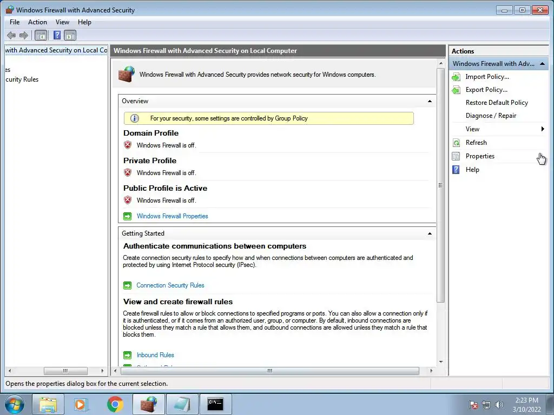Open the View menu in menu bar
554x415 pixels.
(x=62, y=22)
